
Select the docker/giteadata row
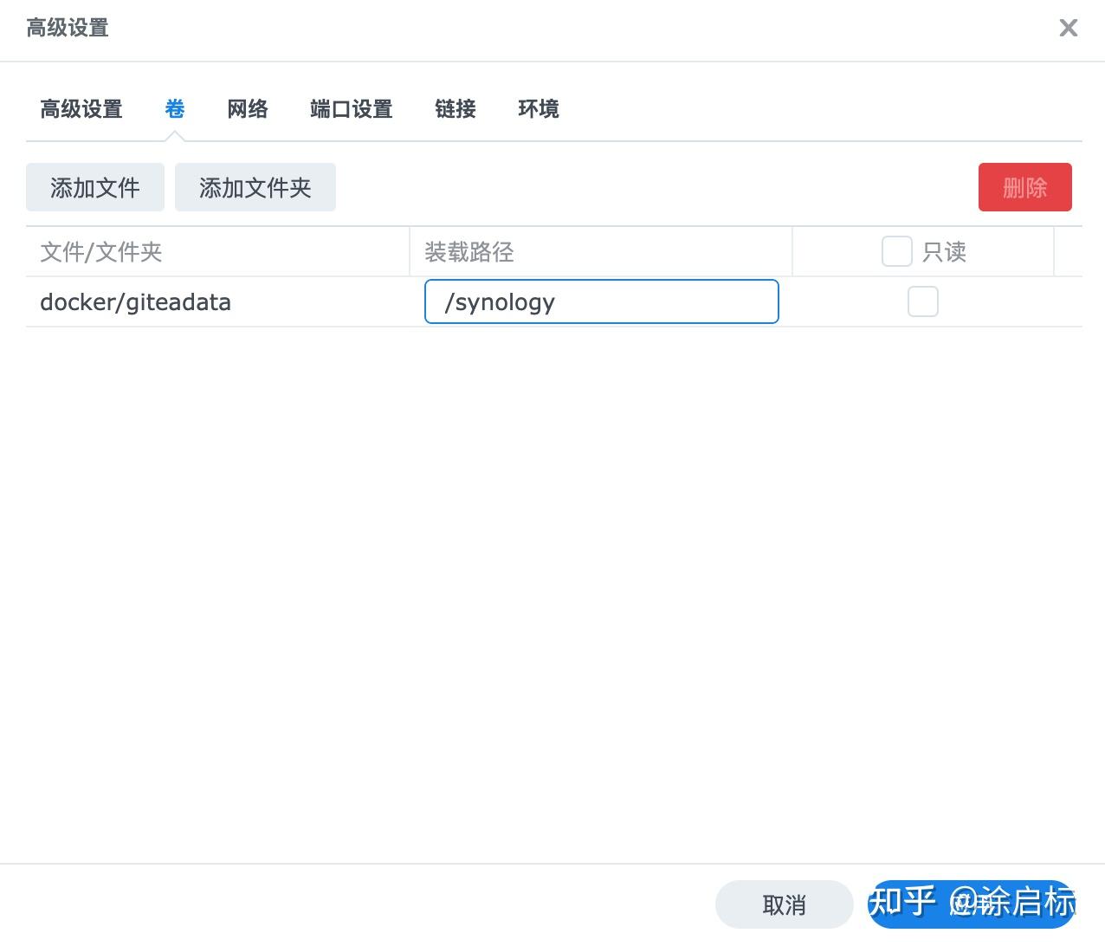[x=136, y=301]
